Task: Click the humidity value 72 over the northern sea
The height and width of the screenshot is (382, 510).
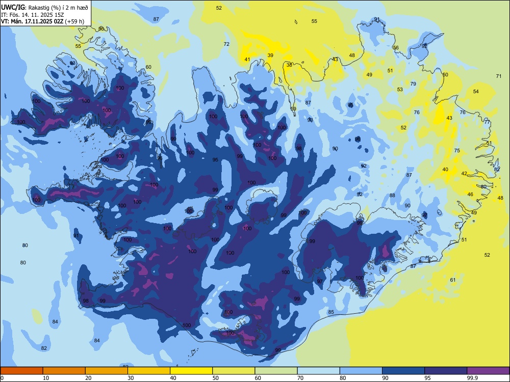Action: [x=226, y=44]
